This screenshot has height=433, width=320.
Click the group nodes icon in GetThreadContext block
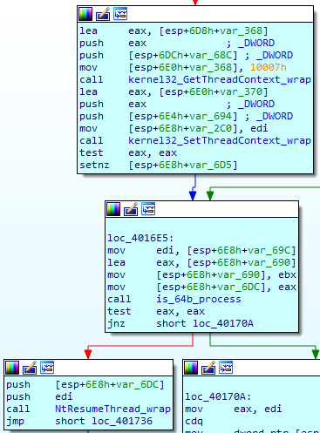pyautogui.click(x=120, y=14)
